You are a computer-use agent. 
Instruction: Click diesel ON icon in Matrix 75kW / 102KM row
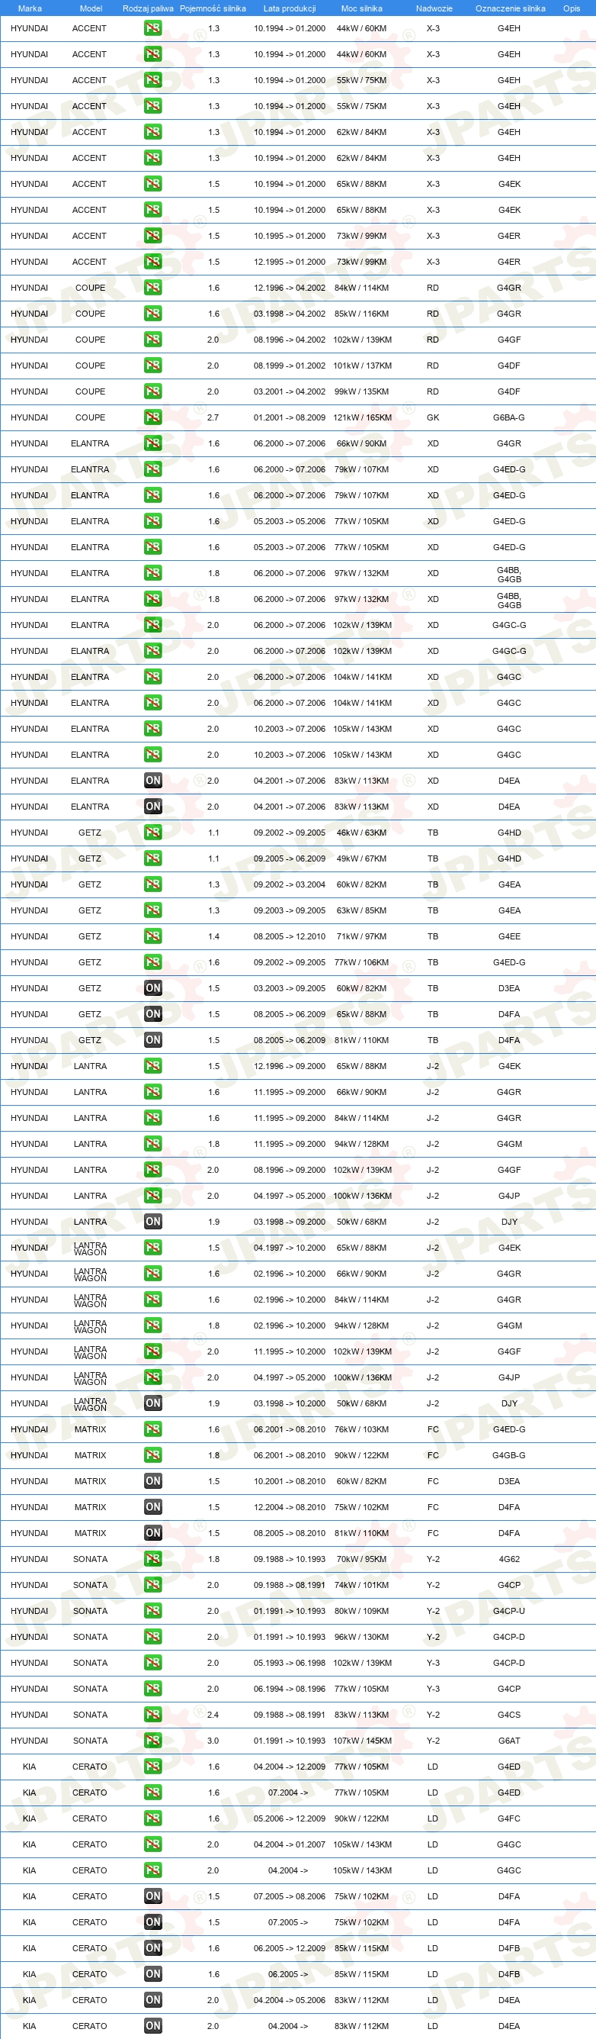152,1507
